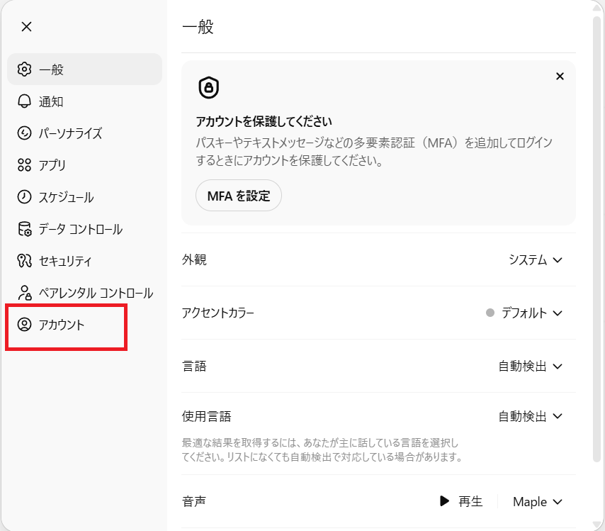Click the shield lock icon above the MFA banner

pos(209,87)
